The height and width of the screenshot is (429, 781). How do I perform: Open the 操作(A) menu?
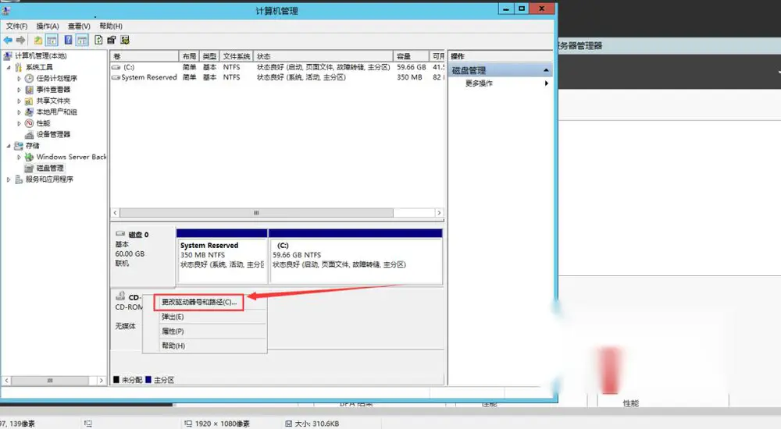48,26
